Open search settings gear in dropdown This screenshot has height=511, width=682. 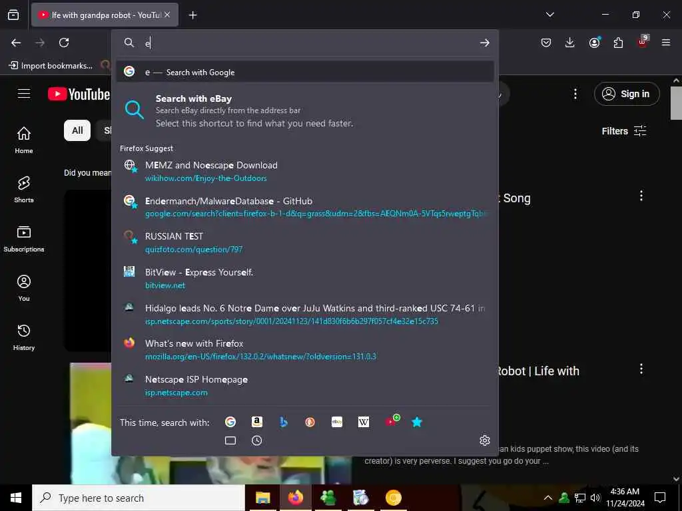click(485, 440)
